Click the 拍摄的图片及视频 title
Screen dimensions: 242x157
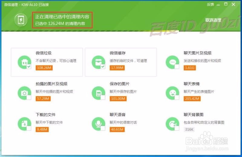tap(51, 84)
